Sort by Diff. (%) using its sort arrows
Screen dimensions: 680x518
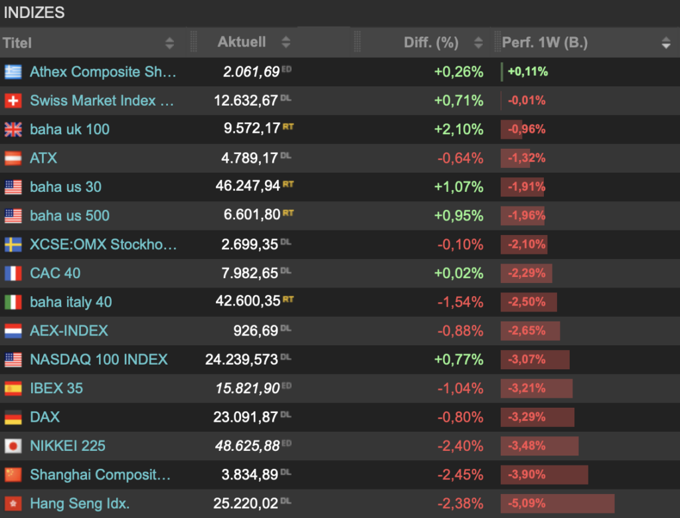(478, 43)
